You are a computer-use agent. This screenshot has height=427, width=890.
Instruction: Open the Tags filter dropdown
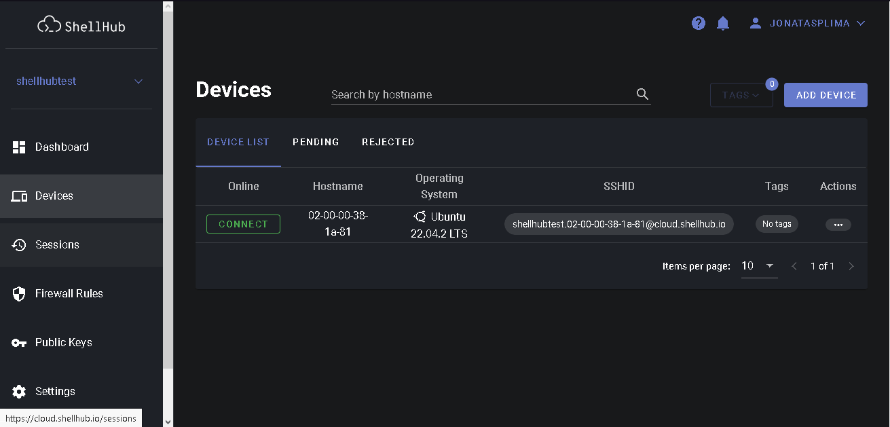coord(741,95)
